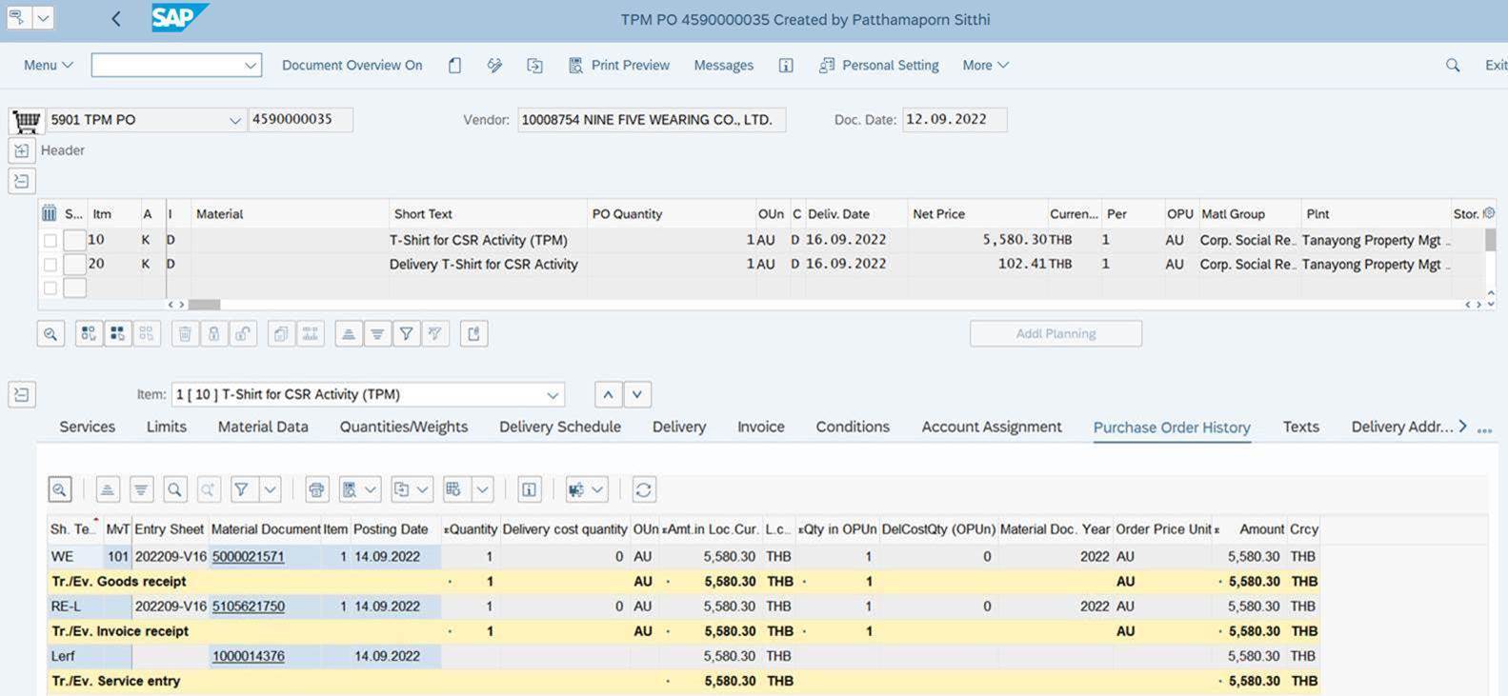
Task: Open the 5901 TPM PO type dropdown
Action: 234,120
